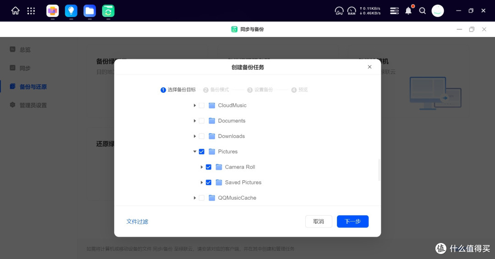Open the notifications bell icon

(x=408, y=11)
